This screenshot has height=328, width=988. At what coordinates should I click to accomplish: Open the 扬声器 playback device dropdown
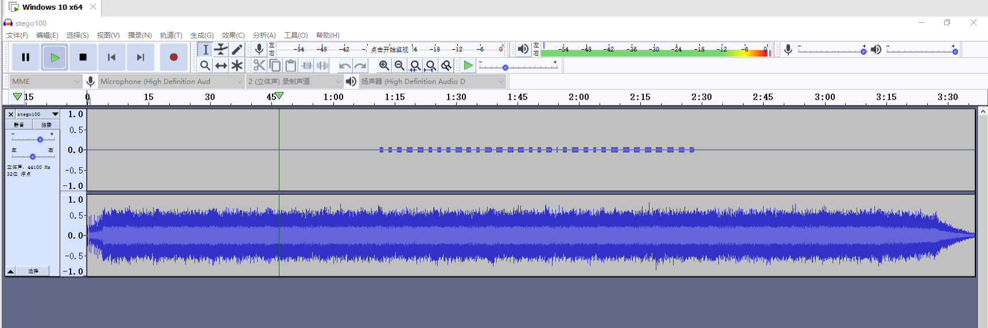click(433, 81)
